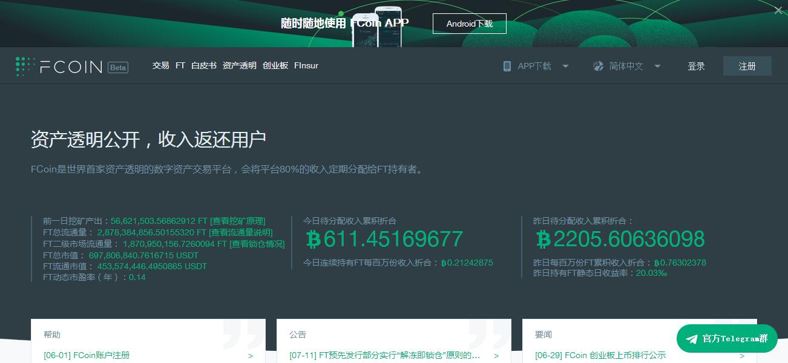Open the FInsur menu item
The width and height of the screenshot is (788, 363).
[306, 65]
